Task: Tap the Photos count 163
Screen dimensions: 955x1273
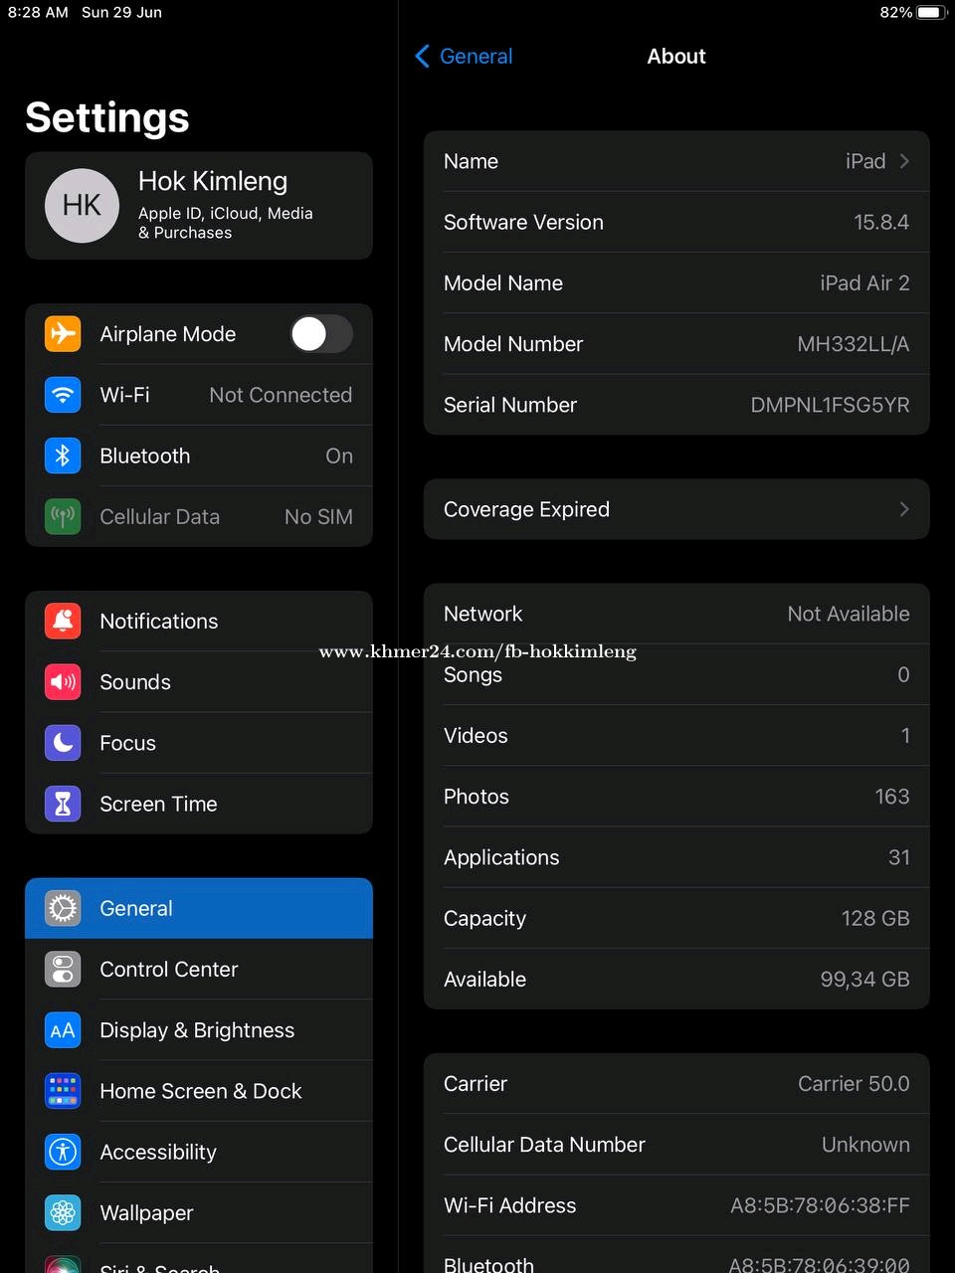Action: pyautogui.click(x=892, y=797)
